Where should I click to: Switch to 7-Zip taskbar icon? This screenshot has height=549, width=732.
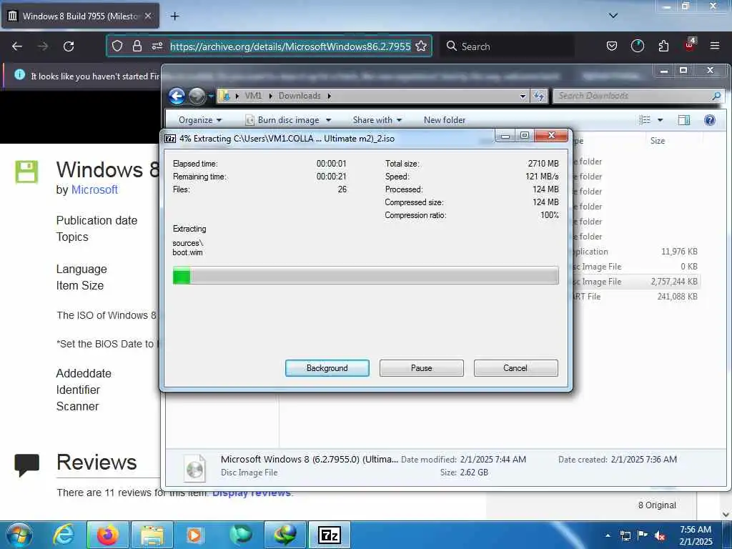(x=329, y=535)
